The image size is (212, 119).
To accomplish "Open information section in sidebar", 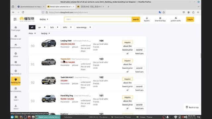I will 16,63.
